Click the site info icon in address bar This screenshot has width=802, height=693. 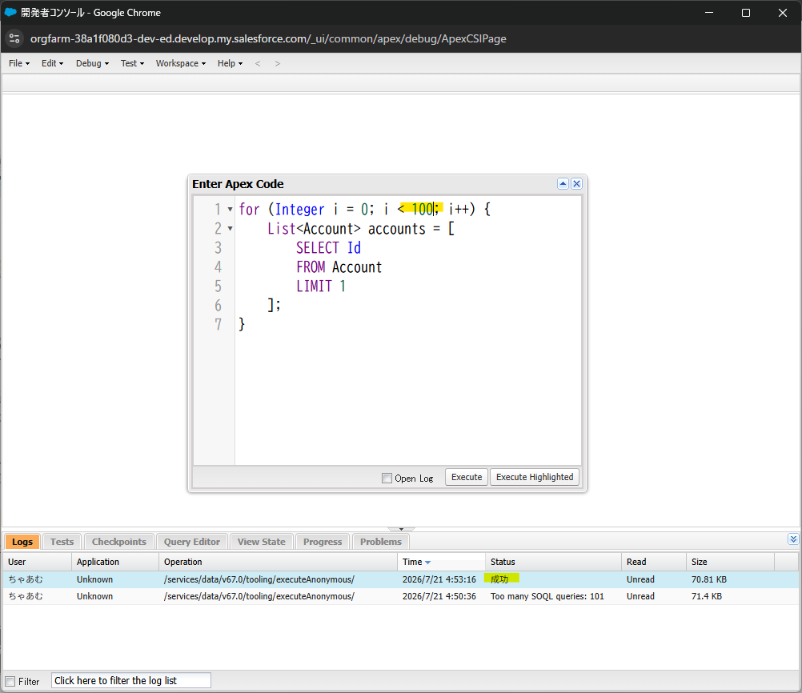(14, 39)
